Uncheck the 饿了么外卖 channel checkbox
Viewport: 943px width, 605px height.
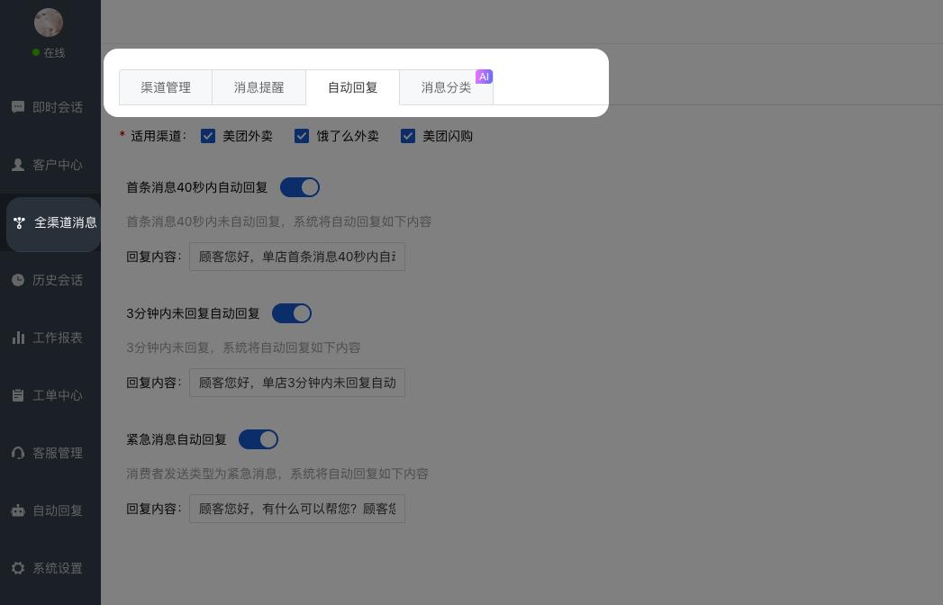(x=302, y=136)
